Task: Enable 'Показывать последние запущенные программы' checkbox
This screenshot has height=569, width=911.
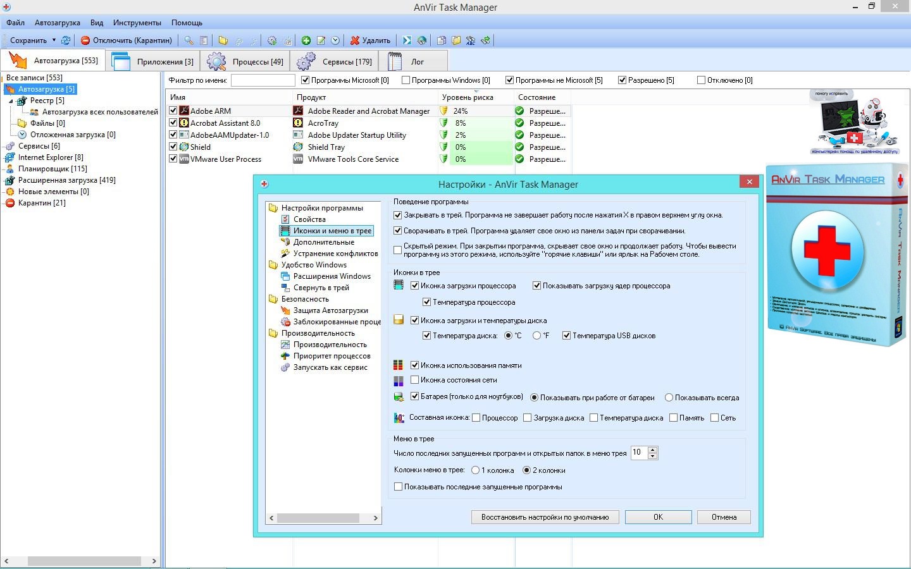Action: (x=398, y=487)
